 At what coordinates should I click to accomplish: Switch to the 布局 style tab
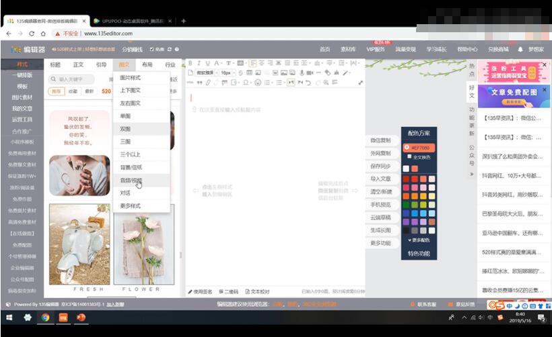tap(147, 64)
